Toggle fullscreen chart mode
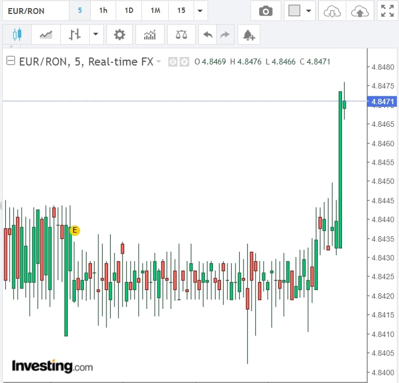 (x=386, y=11)
